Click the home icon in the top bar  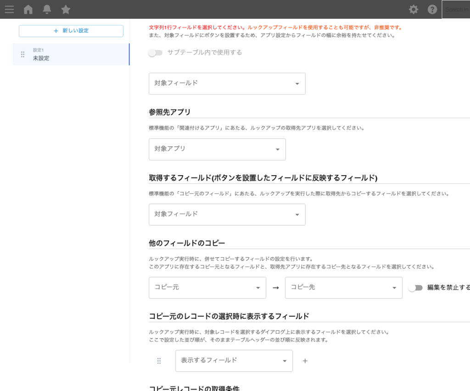tap(28, 9)
